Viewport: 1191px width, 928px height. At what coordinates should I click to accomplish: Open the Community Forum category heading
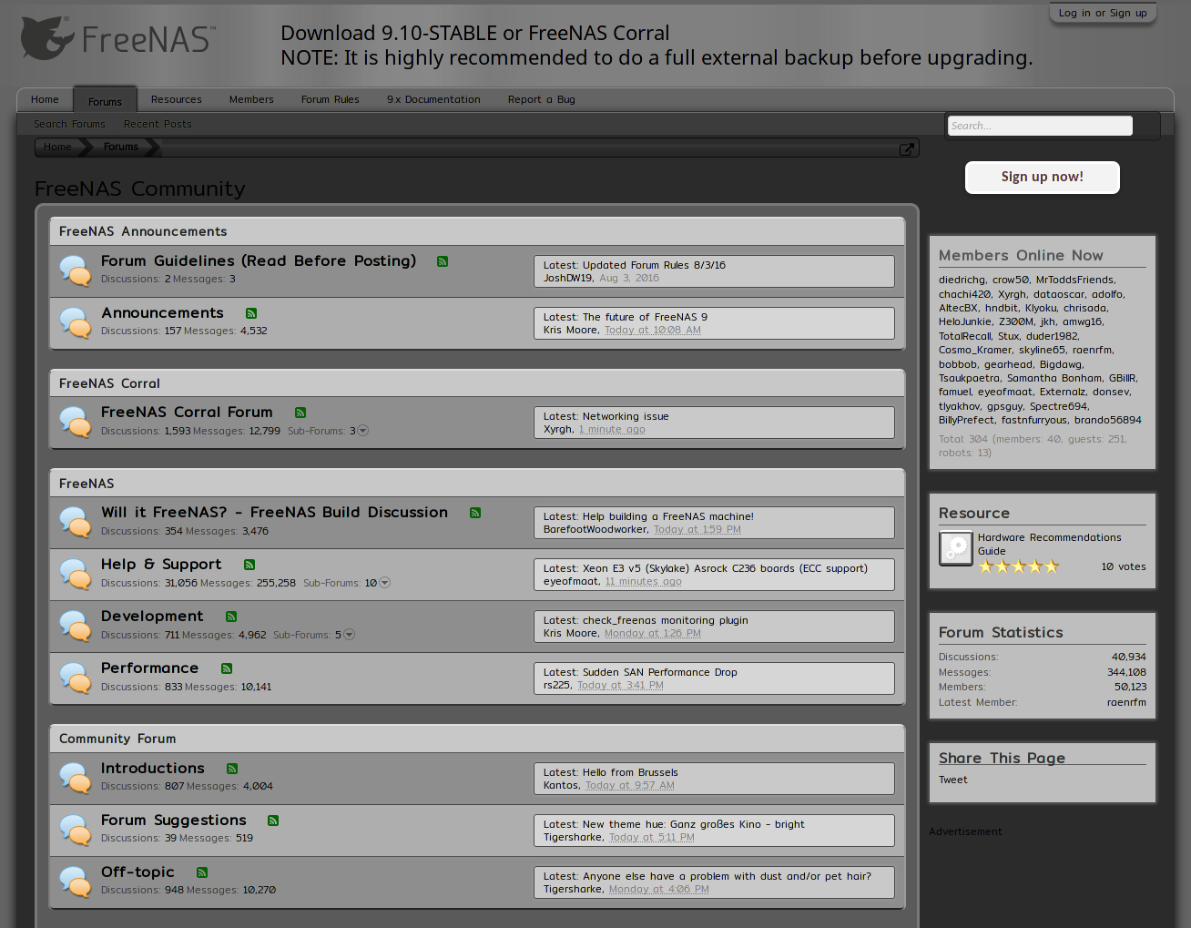117,739
